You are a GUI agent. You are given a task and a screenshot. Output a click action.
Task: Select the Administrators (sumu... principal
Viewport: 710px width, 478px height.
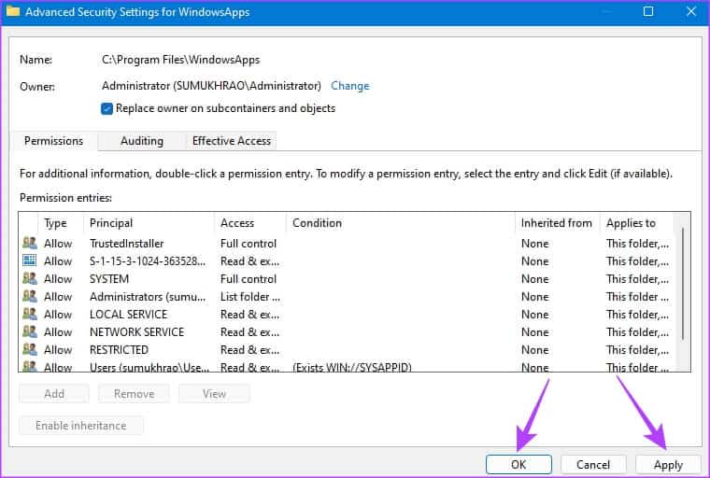(148, 297)
